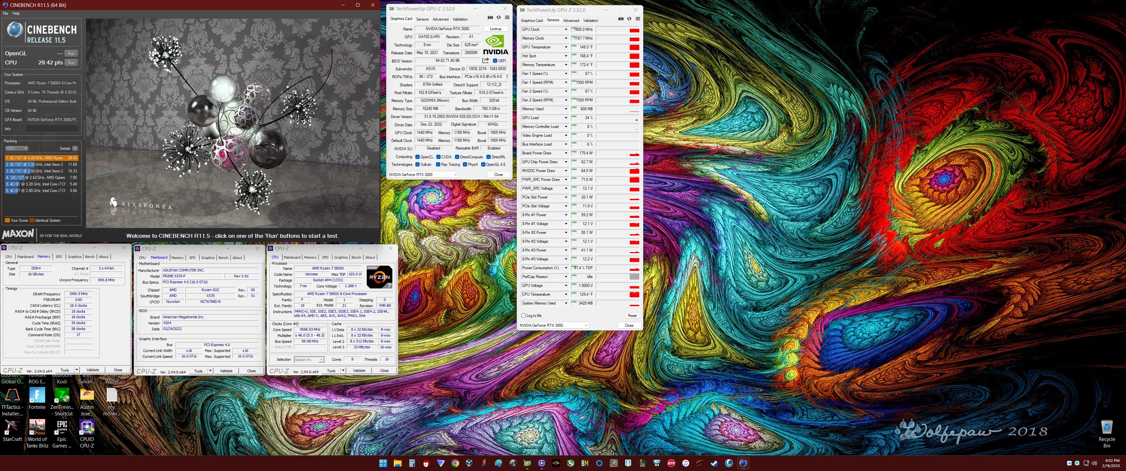Screen dimensions: 1126x471
Task: Open Google Chrome from taskbar
Action: click(455, 463)
